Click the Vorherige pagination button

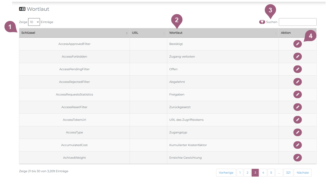pos(226,173)
